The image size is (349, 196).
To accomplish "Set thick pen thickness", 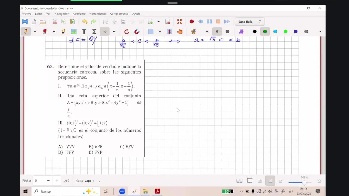I will point(227,32).
